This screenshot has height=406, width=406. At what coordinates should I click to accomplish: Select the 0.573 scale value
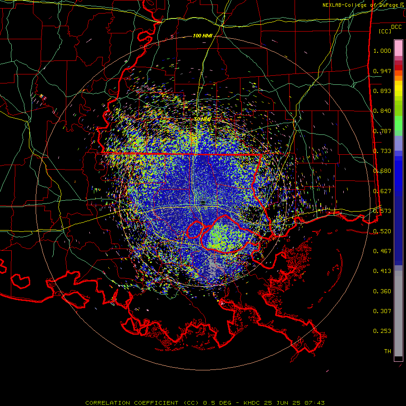(x=382, y=211)
